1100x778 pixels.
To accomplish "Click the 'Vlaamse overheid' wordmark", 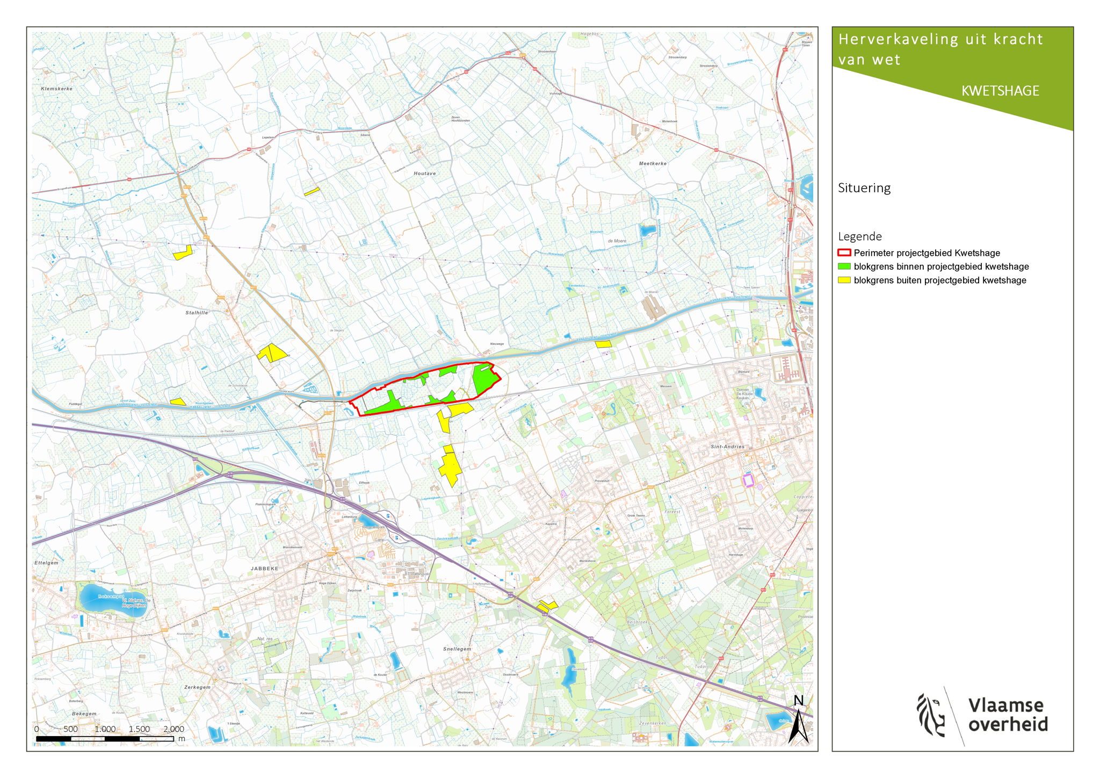I will [1008, 715].
